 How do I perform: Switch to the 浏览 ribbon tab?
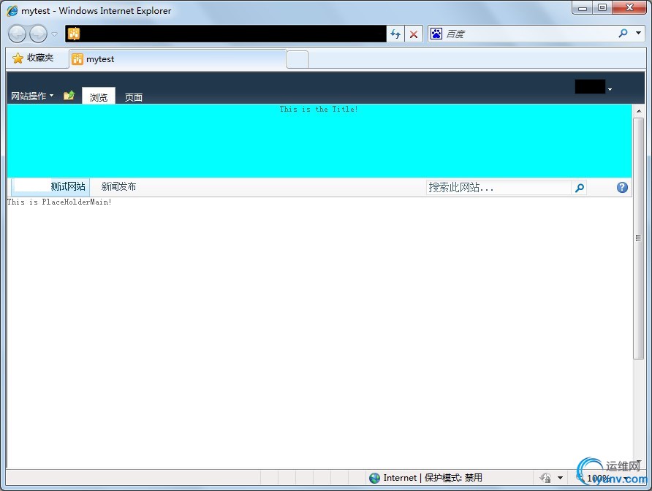point(99,97)
